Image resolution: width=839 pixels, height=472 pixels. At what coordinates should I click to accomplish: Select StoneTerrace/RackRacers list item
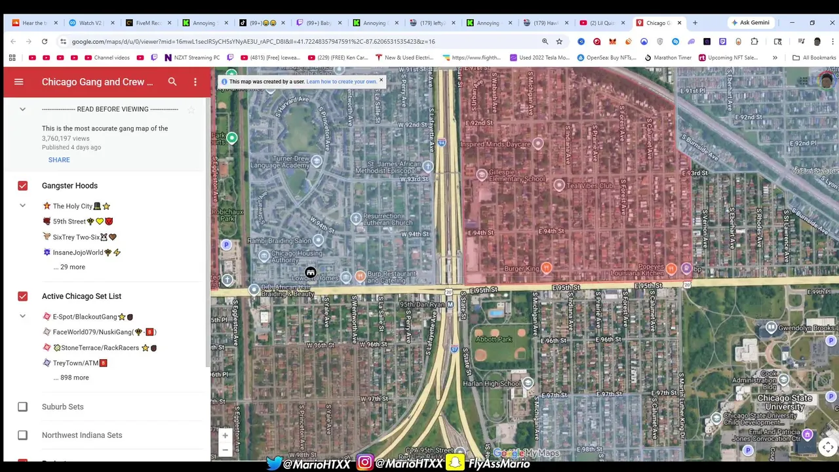(100, 348)
